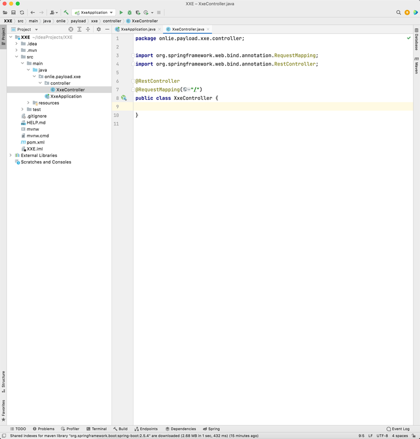Open Project panel settings gear
Screen dimensions: 420x439
(99, 29)
